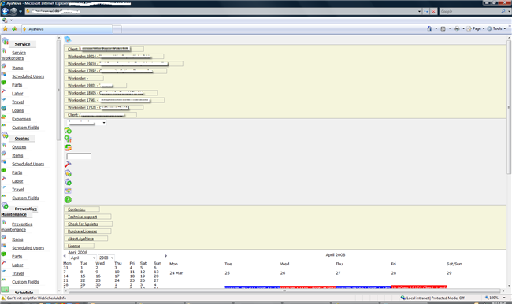Image resolution: width=512 pixels, height=304 pixels.
Task: Click the main panel horizontal scrollbar
Action: pyautogui.click(x=284, y=291)
